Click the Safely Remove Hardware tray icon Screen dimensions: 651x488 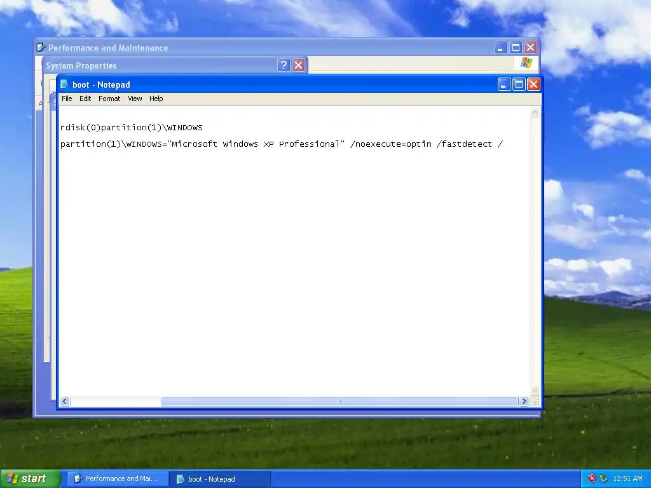604,479
